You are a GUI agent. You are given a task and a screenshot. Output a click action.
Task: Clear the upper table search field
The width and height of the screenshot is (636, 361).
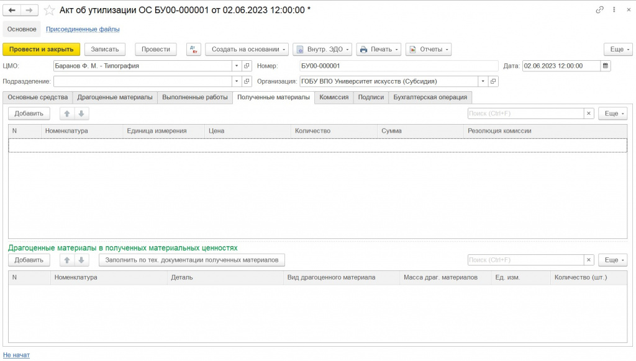pos(589,114)
